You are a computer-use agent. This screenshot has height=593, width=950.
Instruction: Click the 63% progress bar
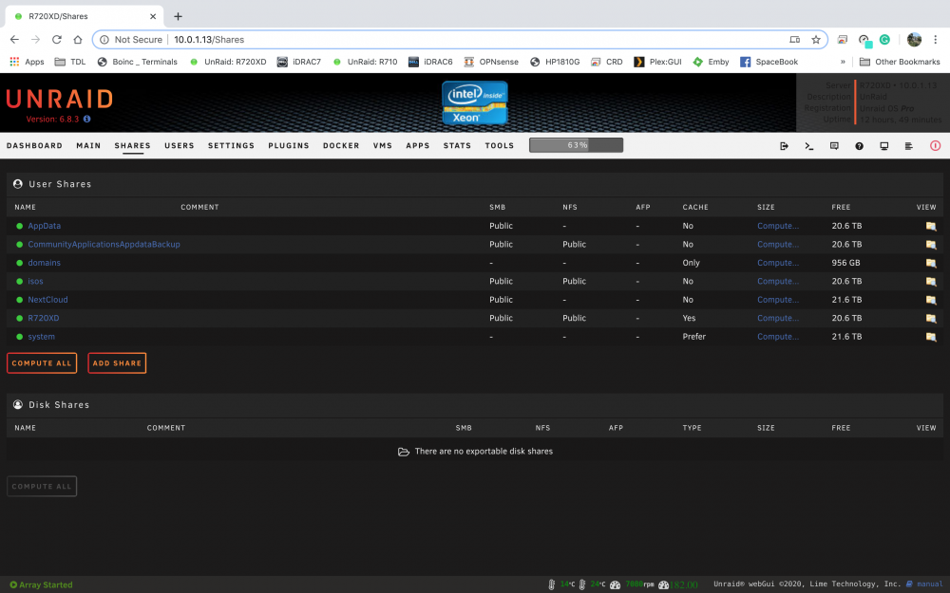(x=576, y=145)
